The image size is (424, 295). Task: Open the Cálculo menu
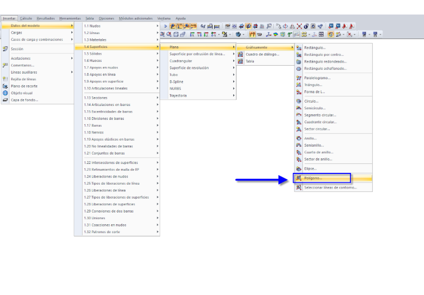pyautogui.click(x=26, y=18)
